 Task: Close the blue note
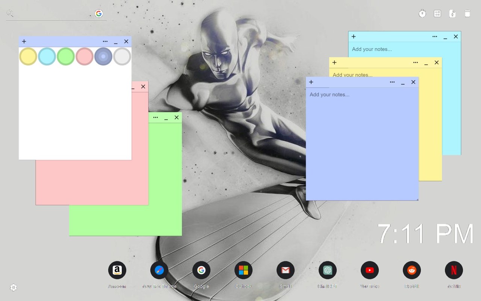pyautogui.click(x=413, y=82)
